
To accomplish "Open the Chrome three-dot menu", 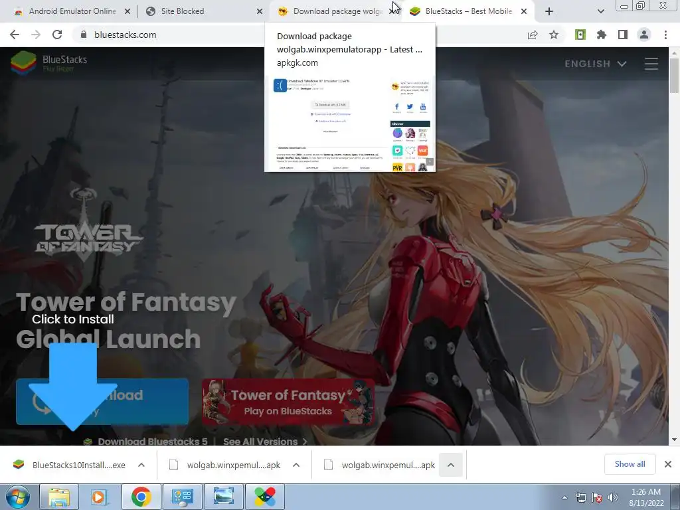I will (665, 35).
